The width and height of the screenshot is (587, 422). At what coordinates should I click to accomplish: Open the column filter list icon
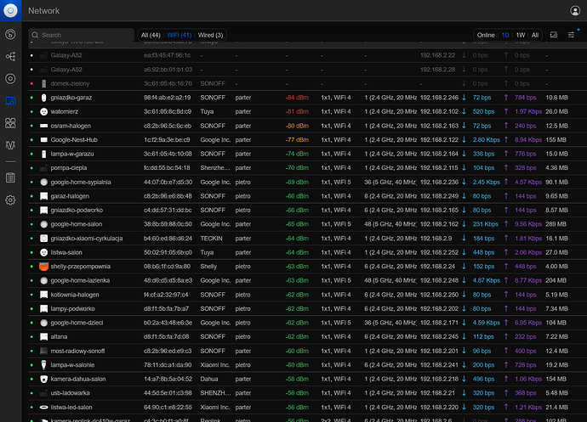tap(571, 35)
